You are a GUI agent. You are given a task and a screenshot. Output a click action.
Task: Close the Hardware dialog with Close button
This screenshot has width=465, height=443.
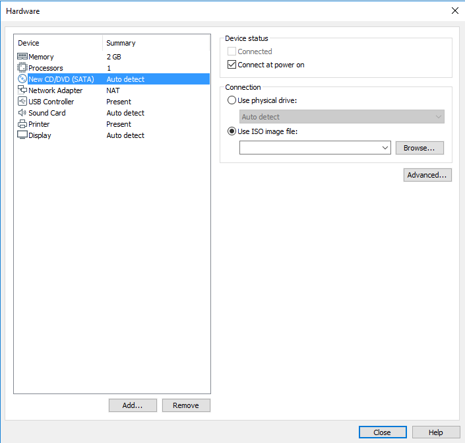383,432
